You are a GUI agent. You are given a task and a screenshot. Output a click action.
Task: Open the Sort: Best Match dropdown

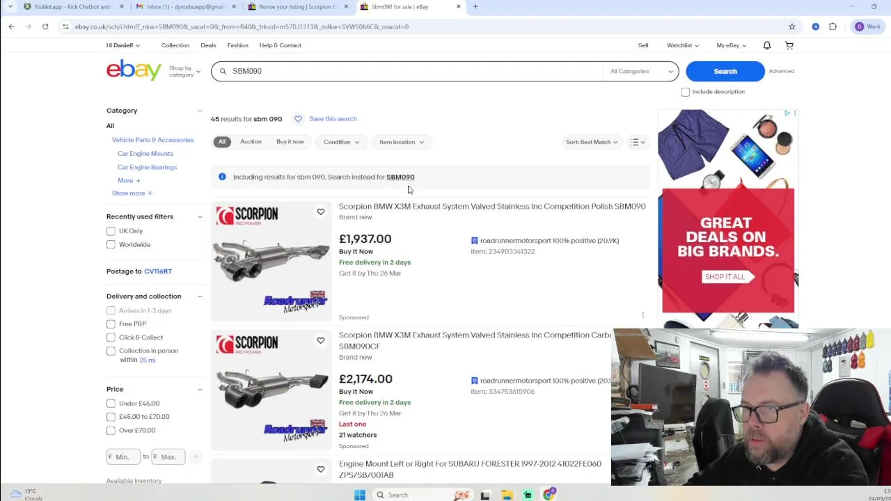coord(592,142)
